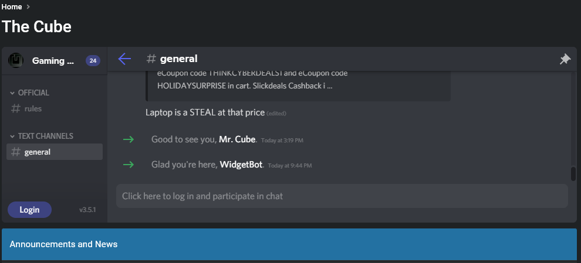The width and height of the screenshot is (581, 263).
Task: Click the Login button
Action: (x=30, y=210)
